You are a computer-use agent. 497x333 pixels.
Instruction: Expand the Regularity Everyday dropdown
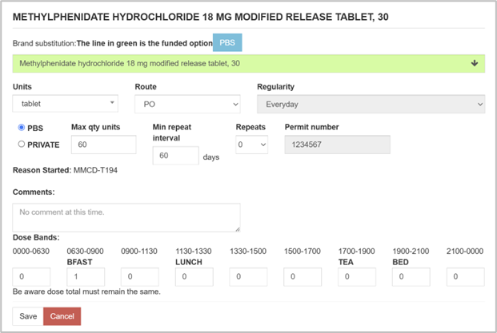pos(371,104)
